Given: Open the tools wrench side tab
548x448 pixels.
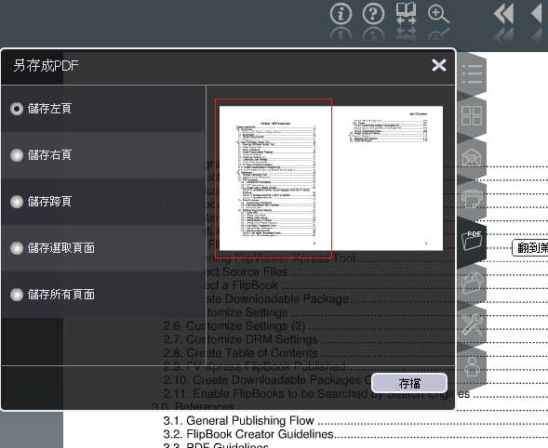Looking at the screenshot, I should coord(472,324).
